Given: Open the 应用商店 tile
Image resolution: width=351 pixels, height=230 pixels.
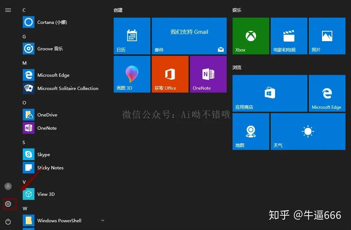Looking at the screenshot, I should click(270, 93).
